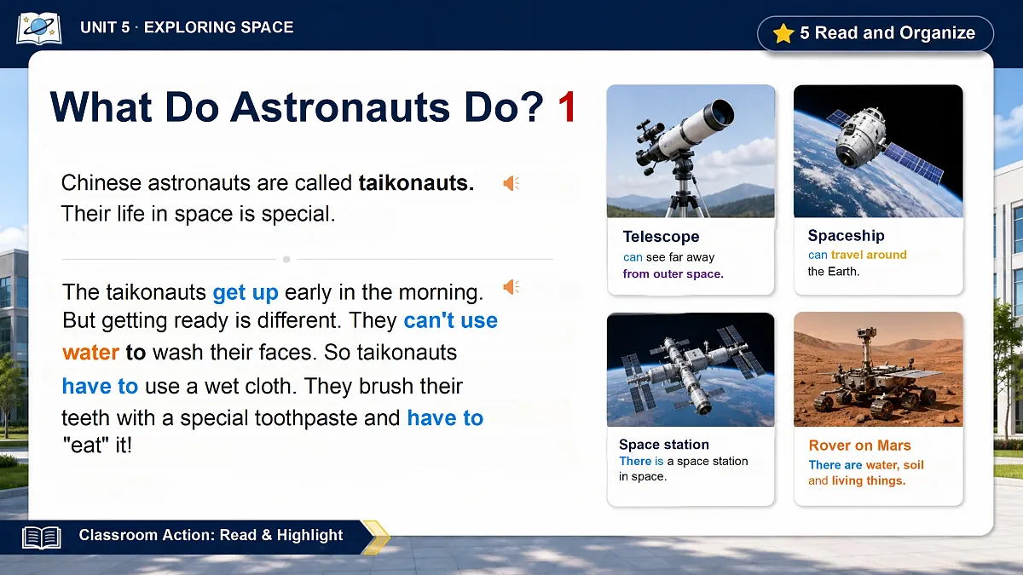
Task: Play audio for the taikonauts introduction sentence
Action: (x=511, y=183)
